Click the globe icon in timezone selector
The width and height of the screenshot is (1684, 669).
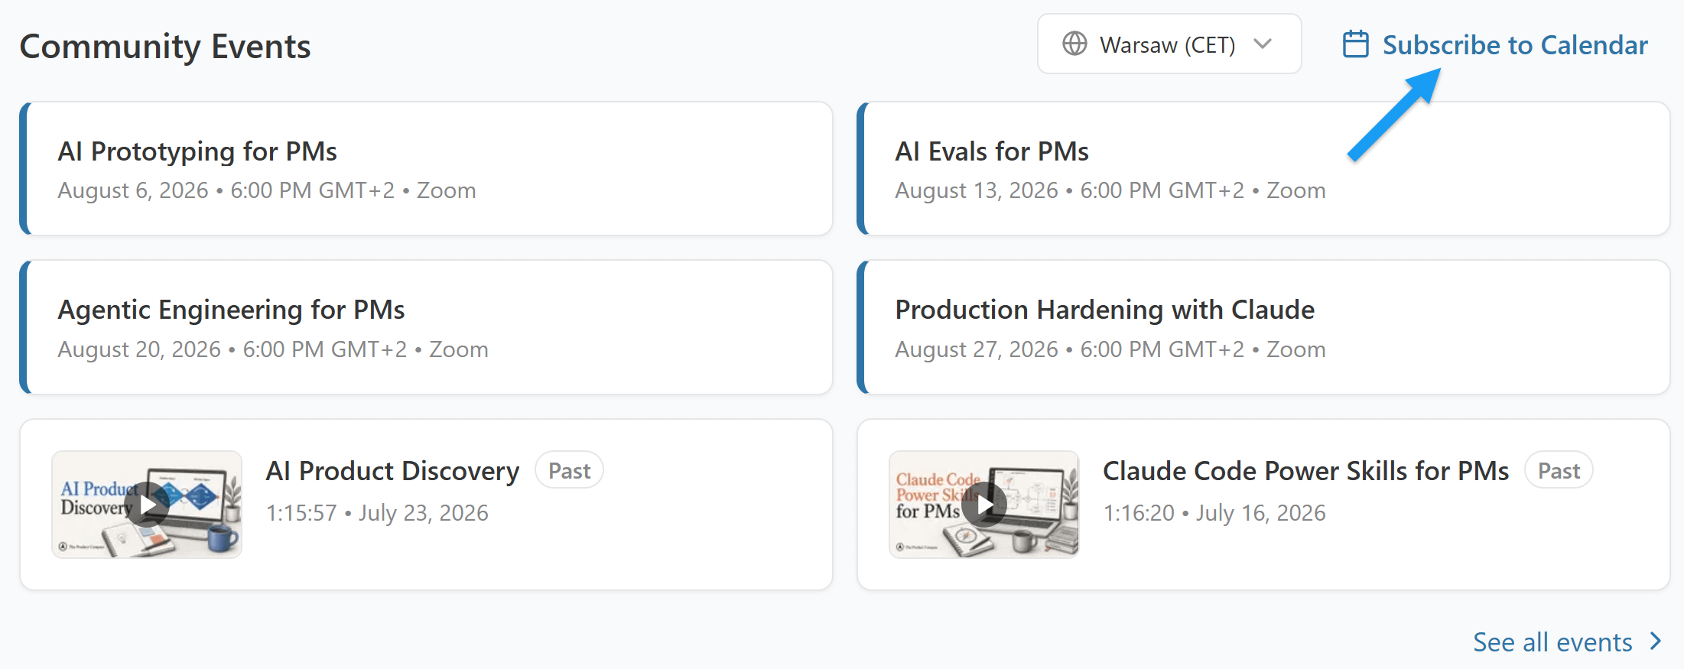(x=1074, y=44)
